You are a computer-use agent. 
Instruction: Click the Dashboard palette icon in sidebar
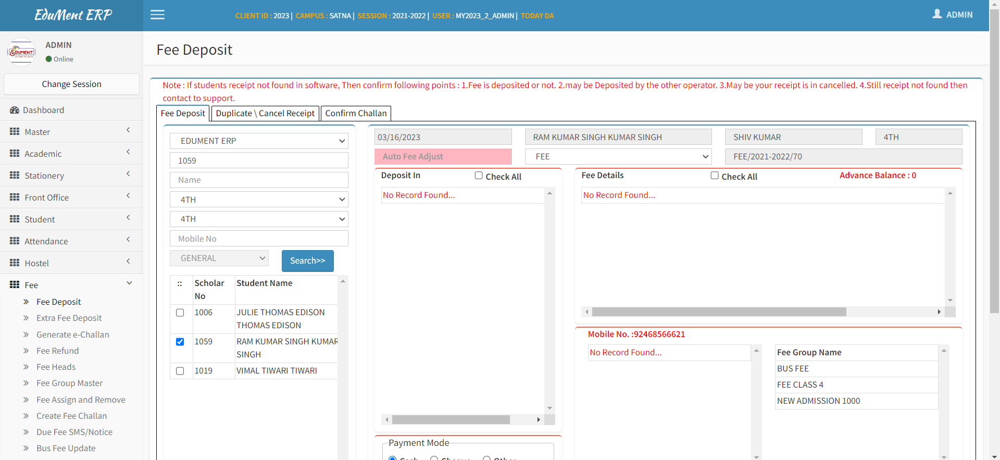coord(15,110)
